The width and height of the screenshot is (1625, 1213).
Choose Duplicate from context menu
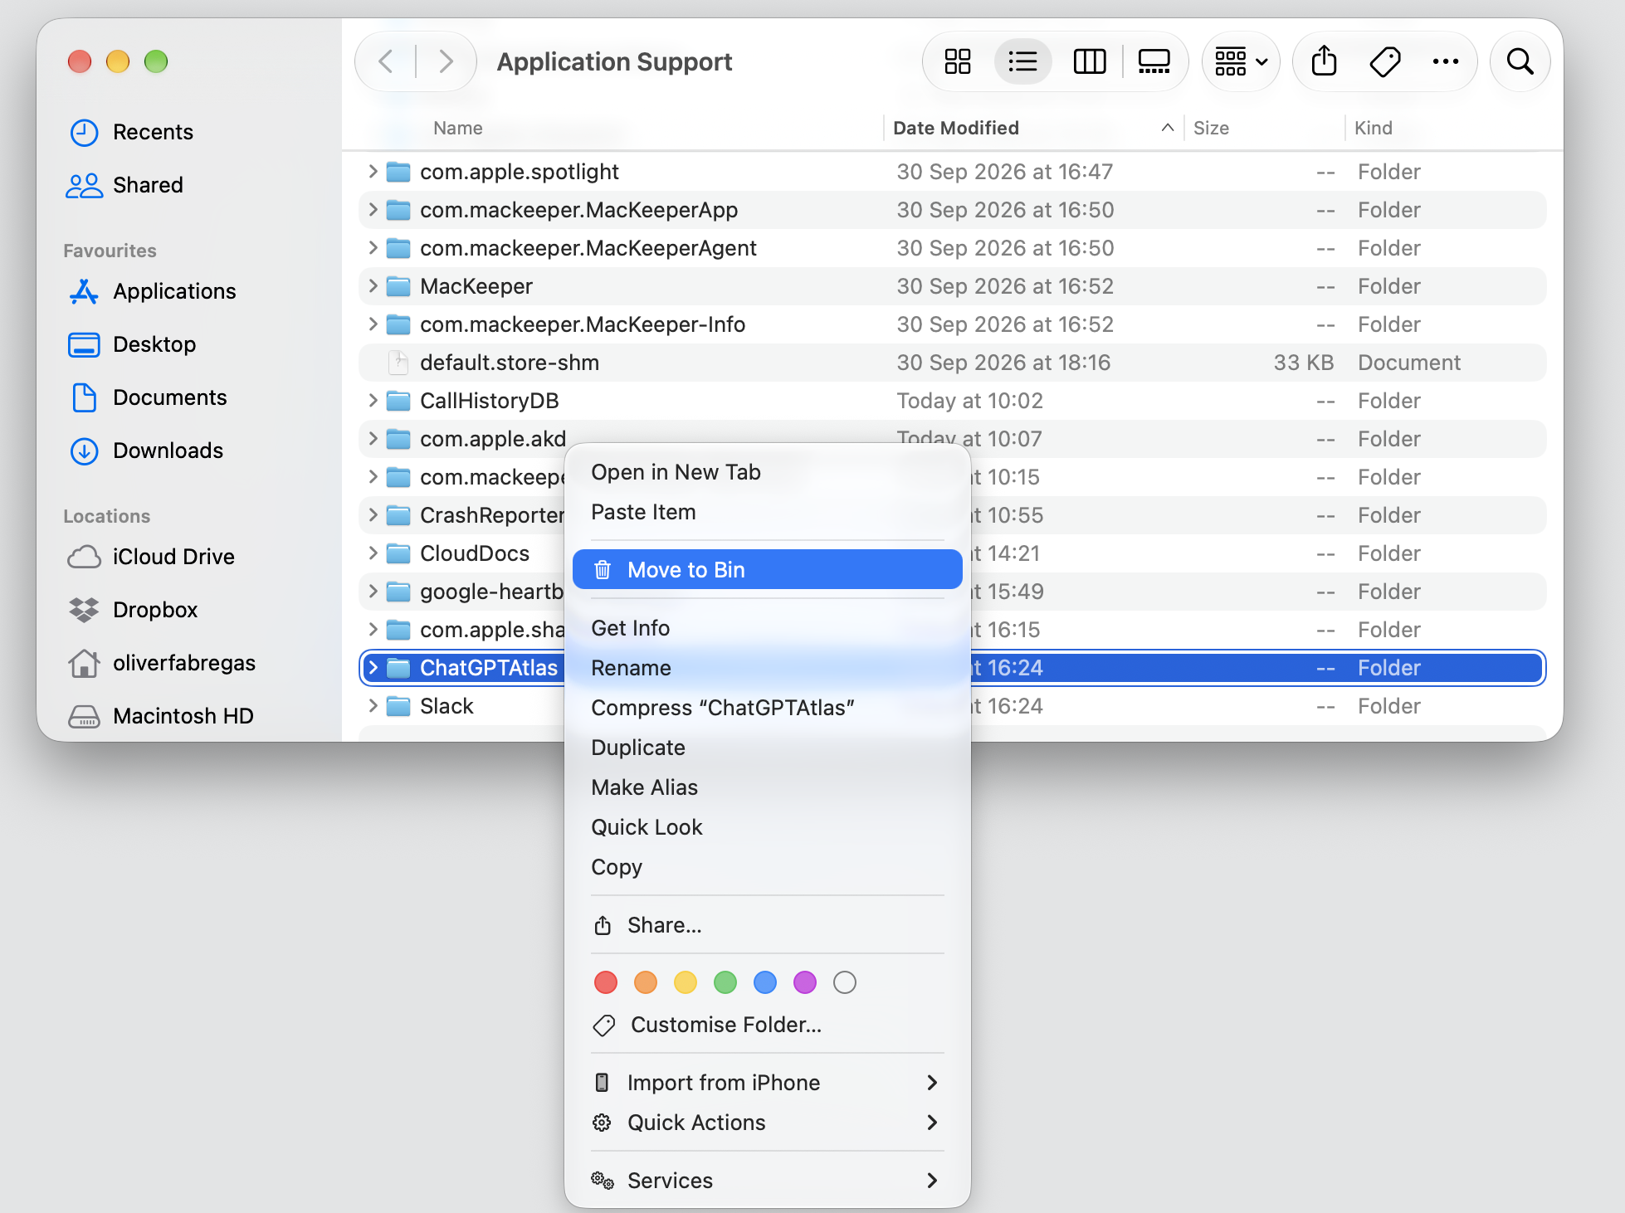[767, 748]
